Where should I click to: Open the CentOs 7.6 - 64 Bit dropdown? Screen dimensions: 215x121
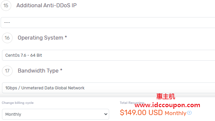tap(108, 55)
